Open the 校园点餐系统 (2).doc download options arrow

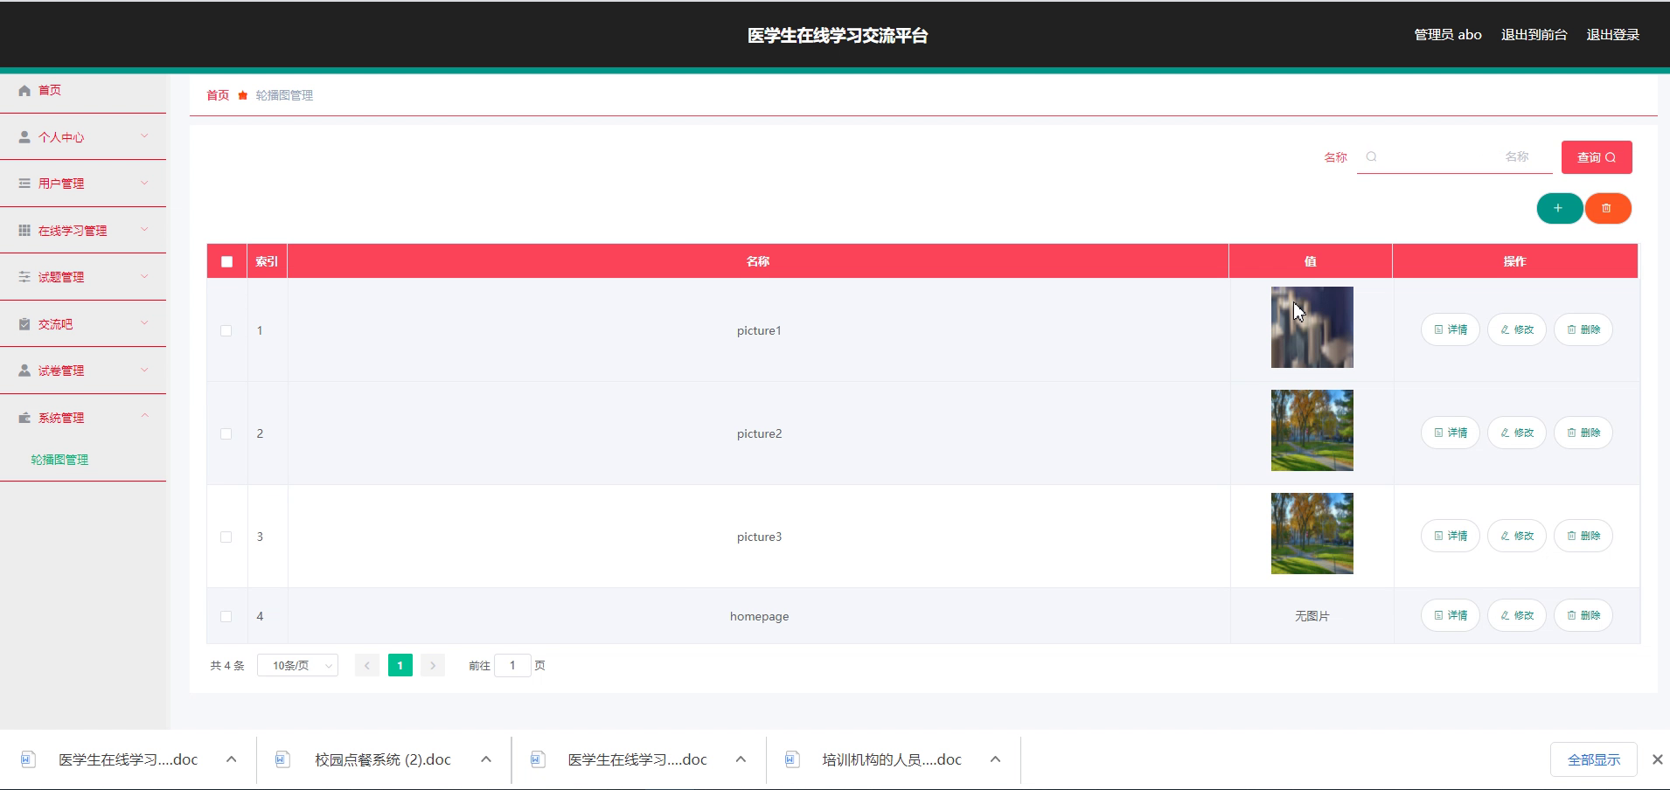[x=486, y=759]
